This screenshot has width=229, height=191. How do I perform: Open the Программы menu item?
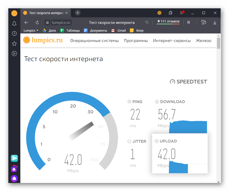[136, 41]
